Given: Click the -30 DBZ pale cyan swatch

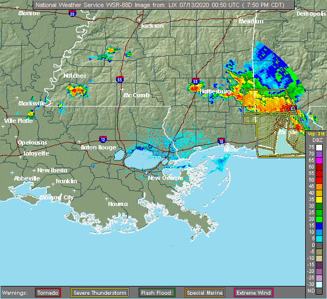Looking at the screenshot, I should 319,284.
